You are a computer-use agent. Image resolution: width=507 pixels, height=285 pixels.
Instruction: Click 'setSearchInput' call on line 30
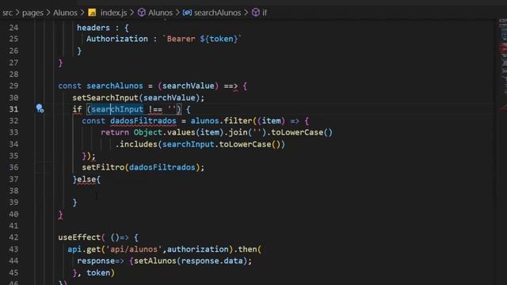point(105,97)
